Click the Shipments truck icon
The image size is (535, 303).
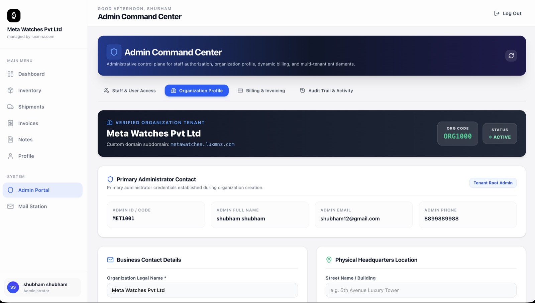[10, 107]
